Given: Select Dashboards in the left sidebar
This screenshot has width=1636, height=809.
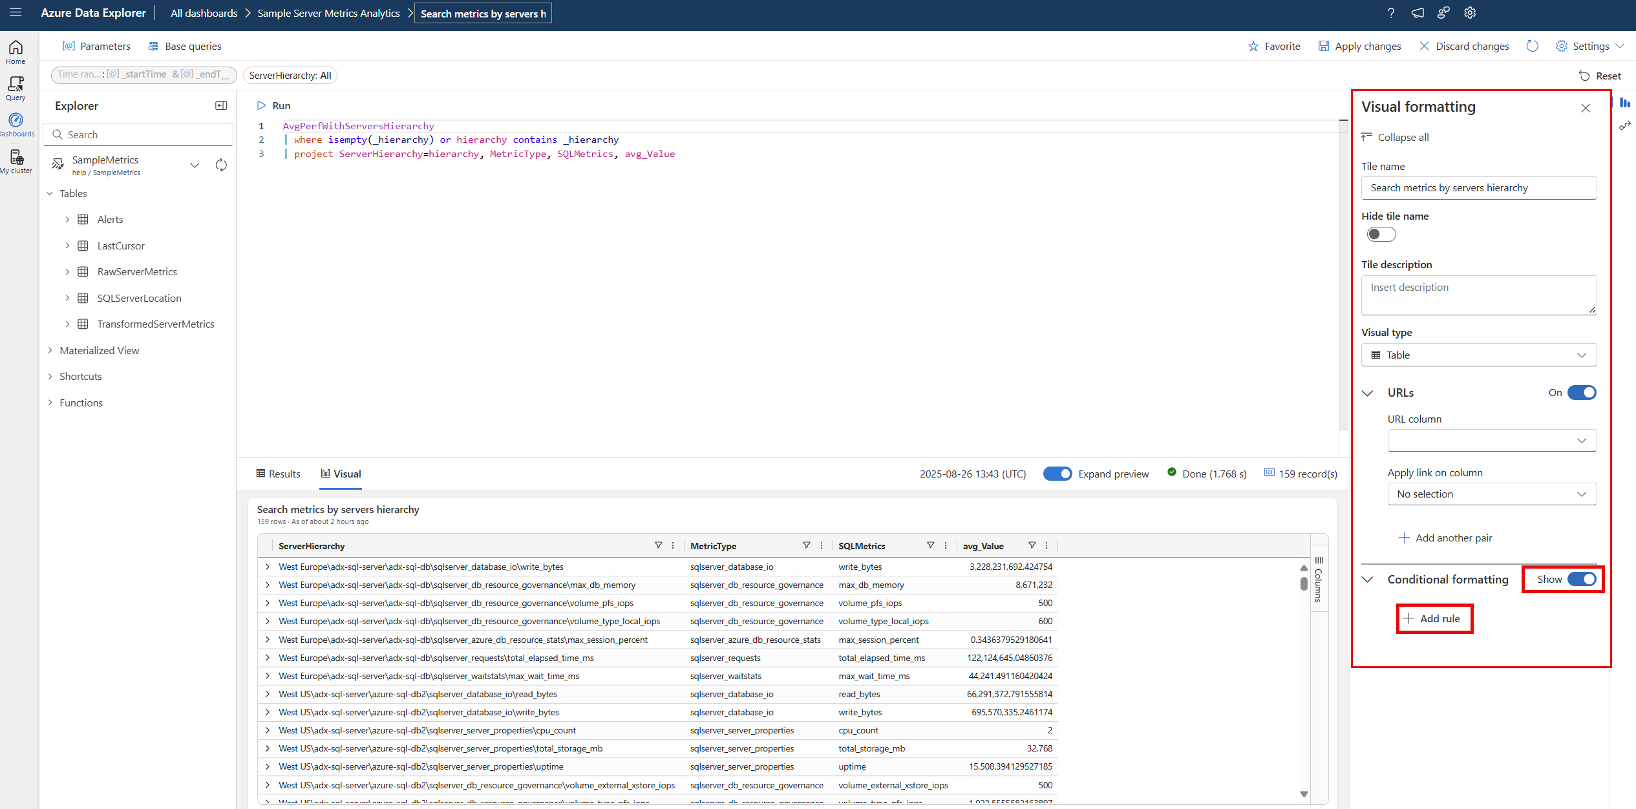Looking at the screenshot, I should tap(15, 123).
